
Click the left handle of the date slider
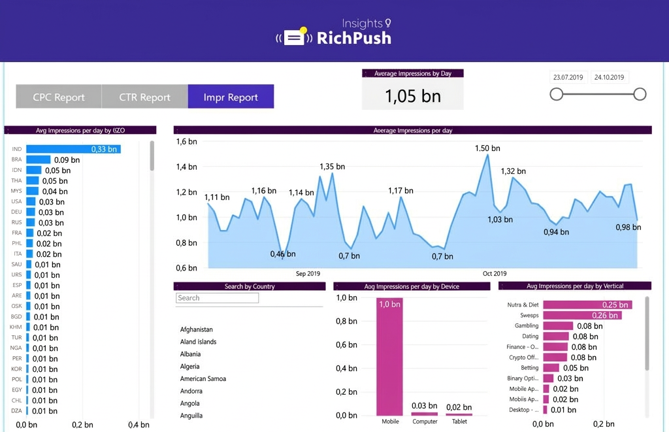[x=557, y=94]
